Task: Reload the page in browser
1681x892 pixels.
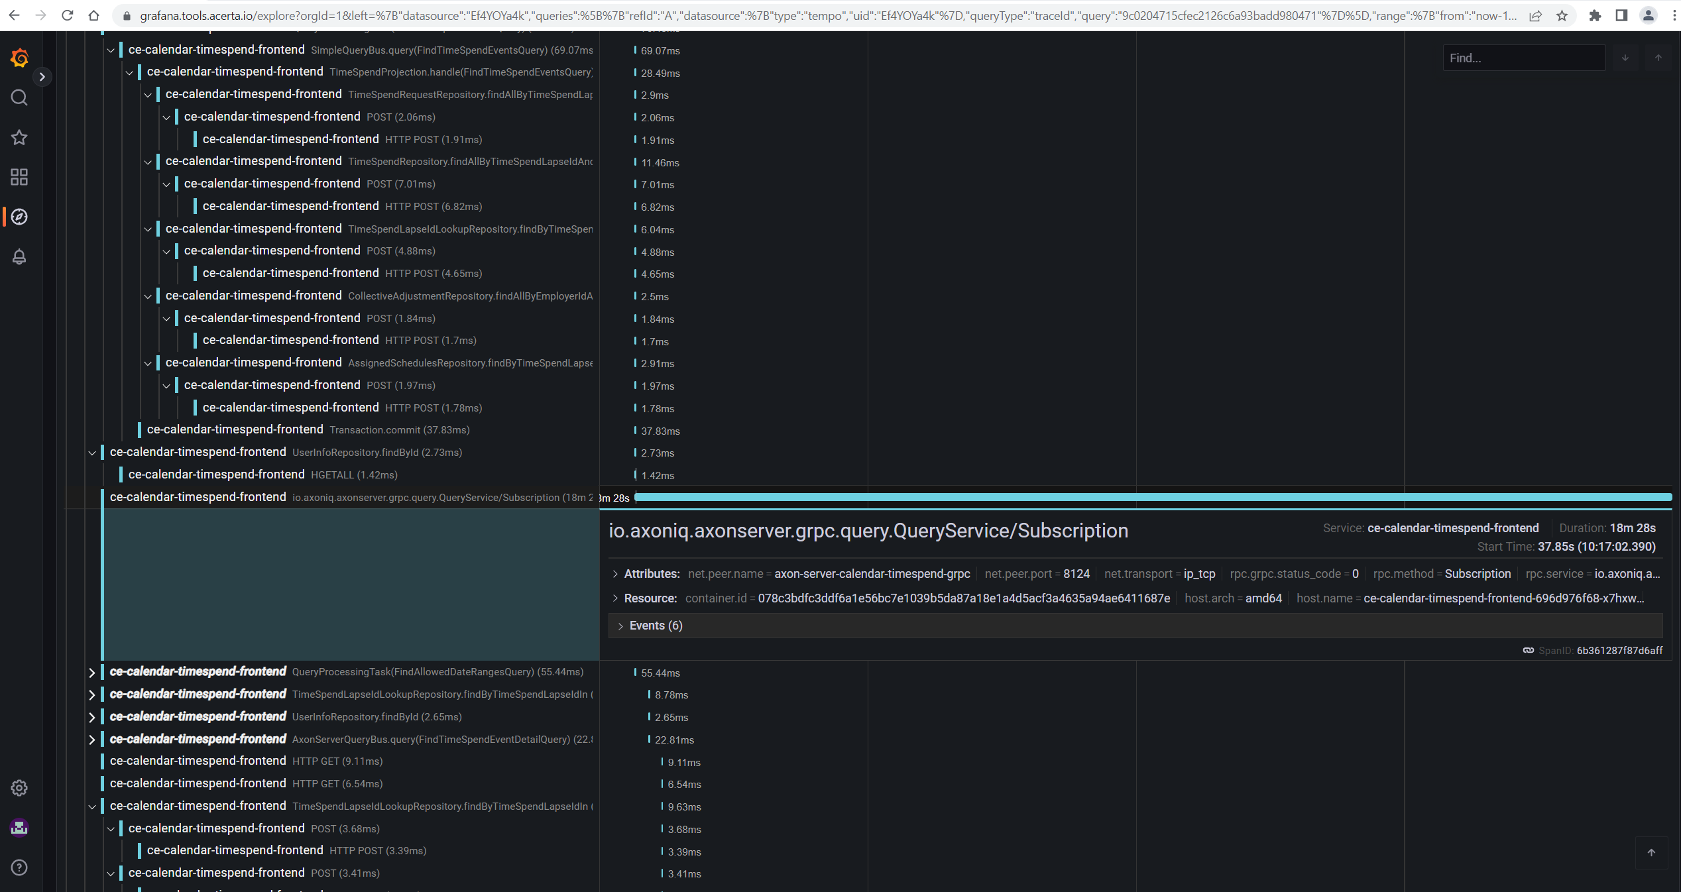Action: coord(68,15)
